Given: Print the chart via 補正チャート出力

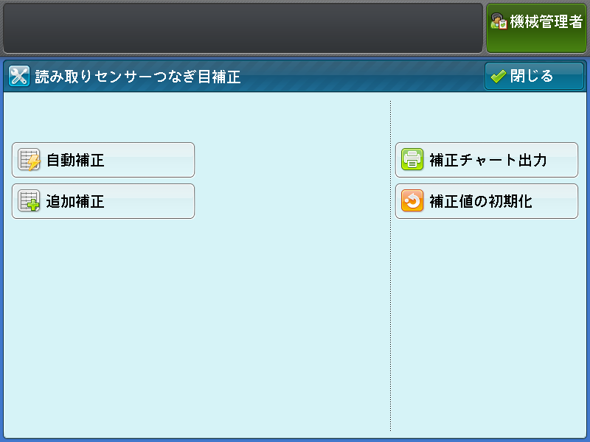Looking at the screenshot, I should [x=487, y=160].
